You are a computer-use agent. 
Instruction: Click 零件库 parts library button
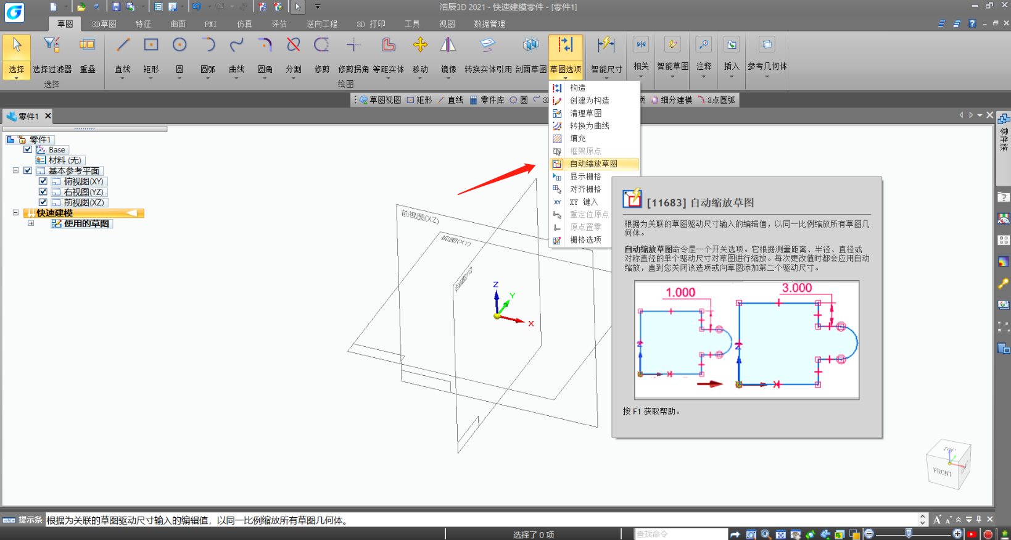(x=487, y=100)
